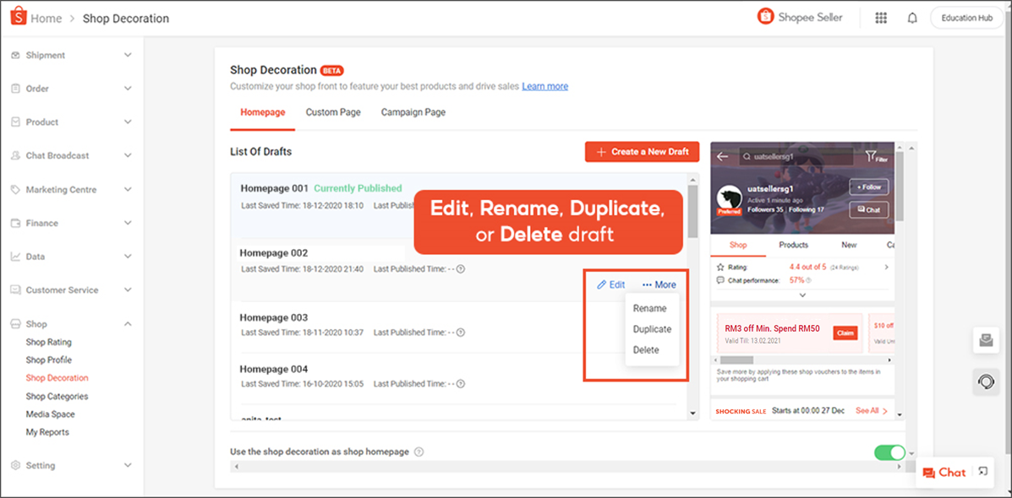Viewport: 1012px width, 498px height.
Task: Click the Shopee logo icon in header
Action: tap(18, 18)
